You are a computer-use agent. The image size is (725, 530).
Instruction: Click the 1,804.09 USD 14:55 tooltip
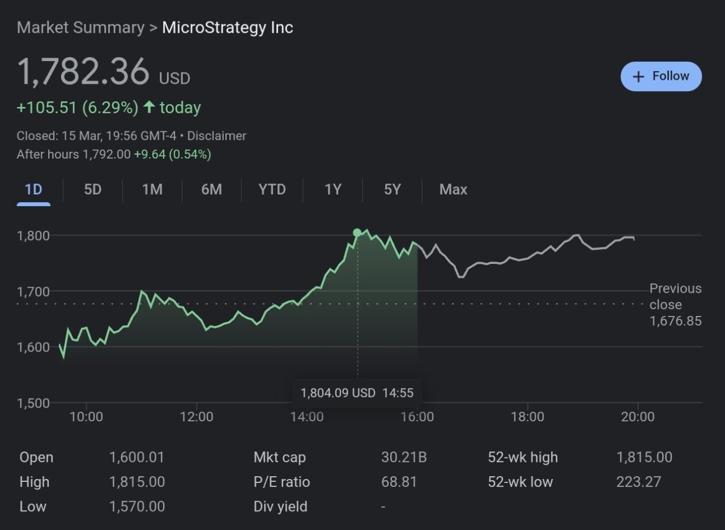click(x=357, y=393)
